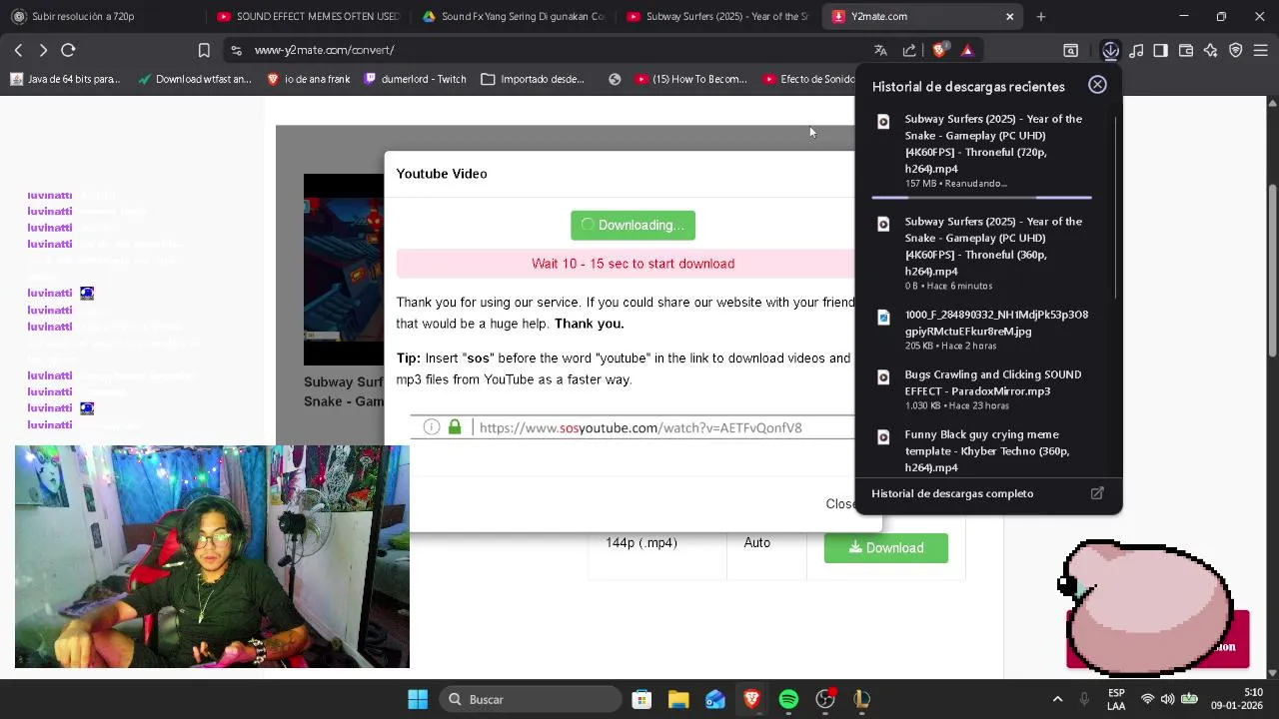1279x719 pixels.
Task: Click file icon of the 720p Subway Surfers download
Action: (x=883, y=122)
